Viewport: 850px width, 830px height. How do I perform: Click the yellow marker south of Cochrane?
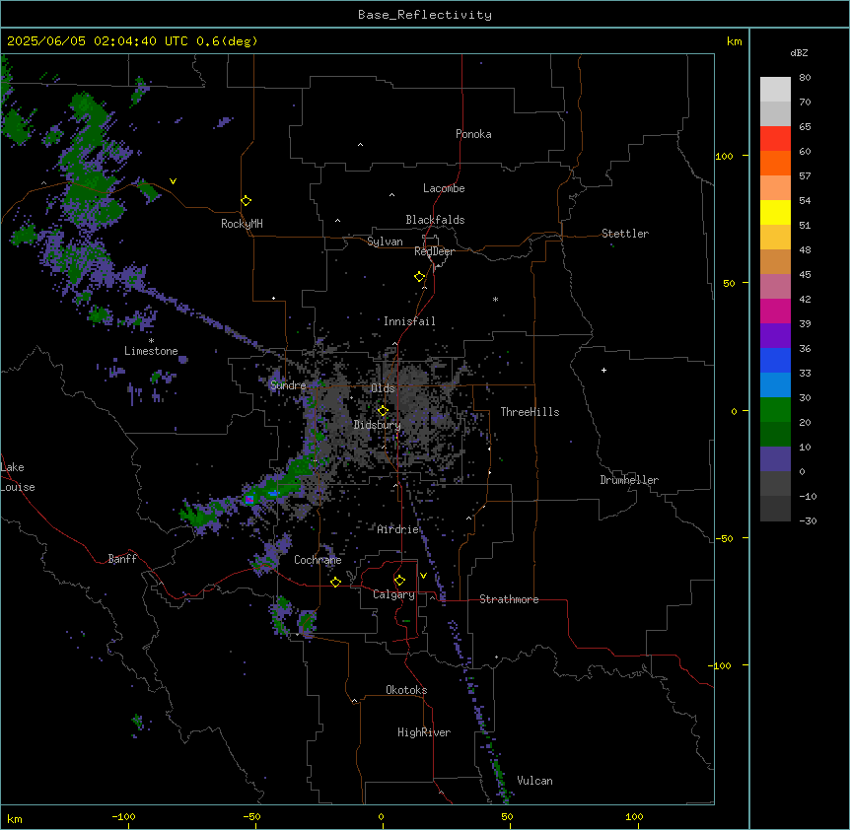point(335,582)
